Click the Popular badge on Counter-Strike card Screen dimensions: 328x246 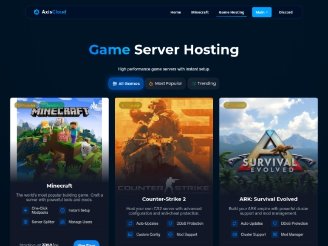coord(131,105)
